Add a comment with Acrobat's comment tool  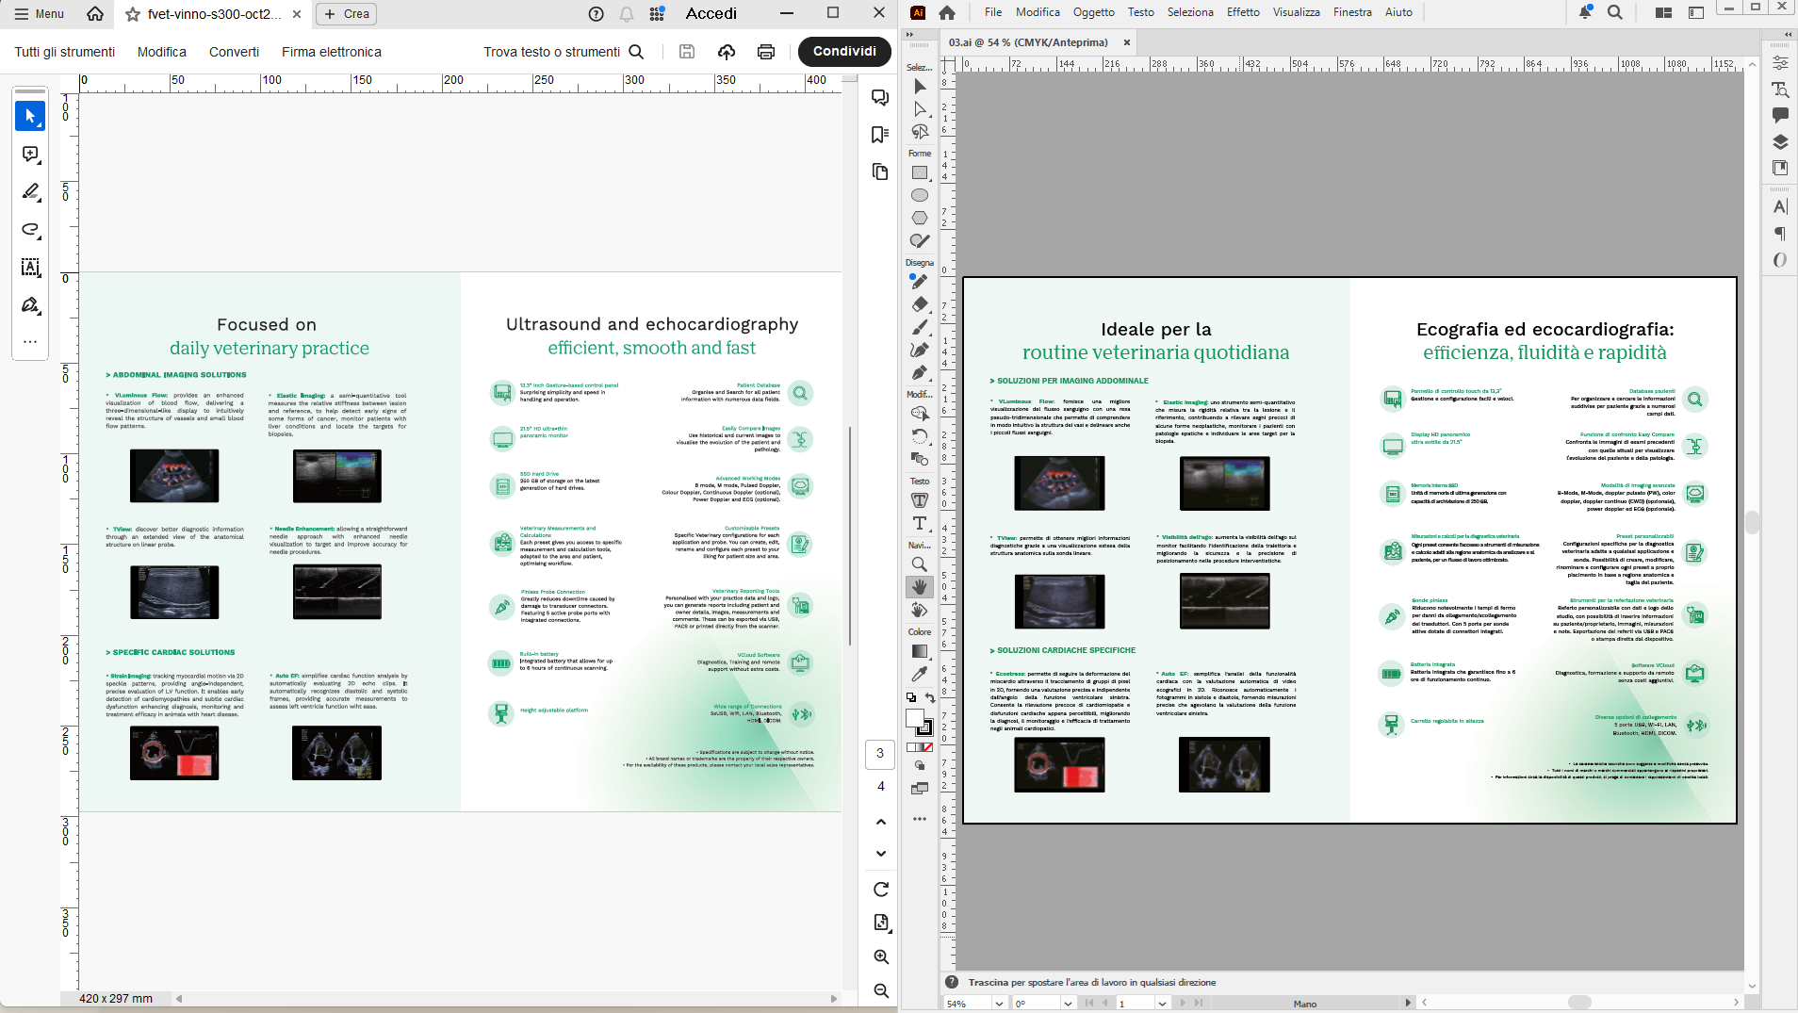(30, 155)
